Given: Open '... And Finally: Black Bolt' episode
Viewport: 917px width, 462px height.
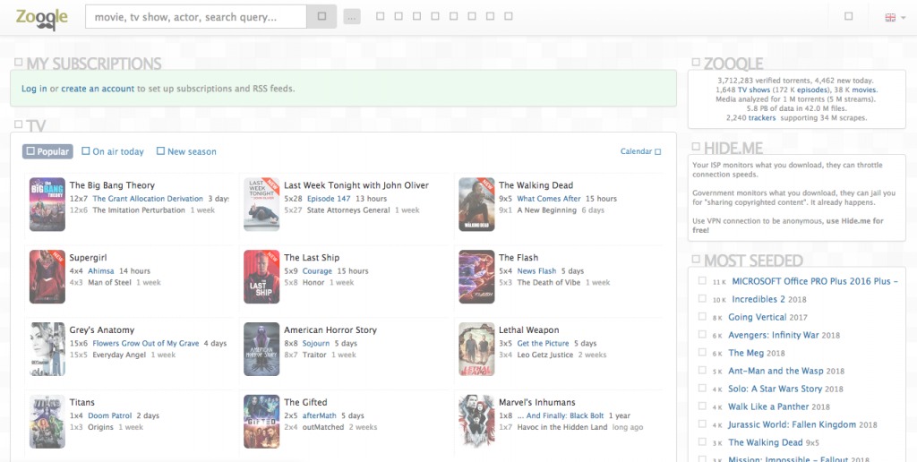Looking at the screenshot, I should point(561,416).
